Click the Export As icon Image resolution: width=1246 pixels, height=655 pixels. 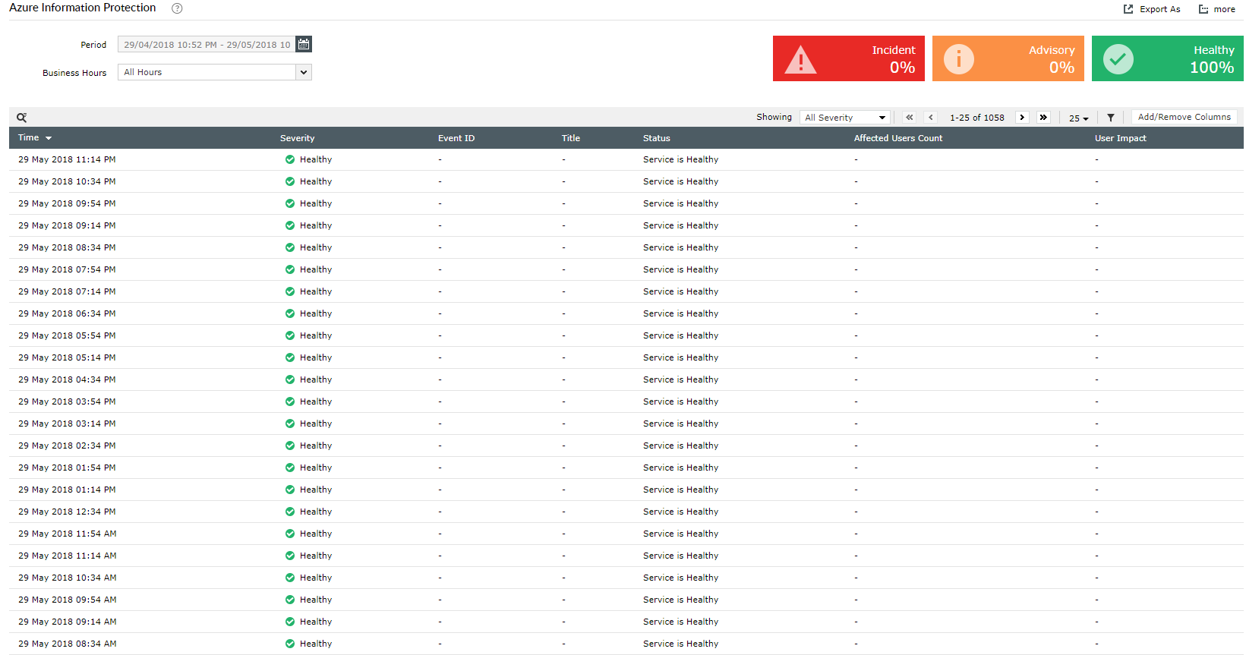click(1128, 9)
